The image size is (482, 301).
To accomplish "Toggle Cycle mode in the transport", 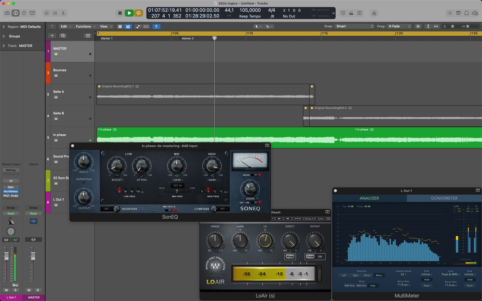I will click(x=139, y=13).
